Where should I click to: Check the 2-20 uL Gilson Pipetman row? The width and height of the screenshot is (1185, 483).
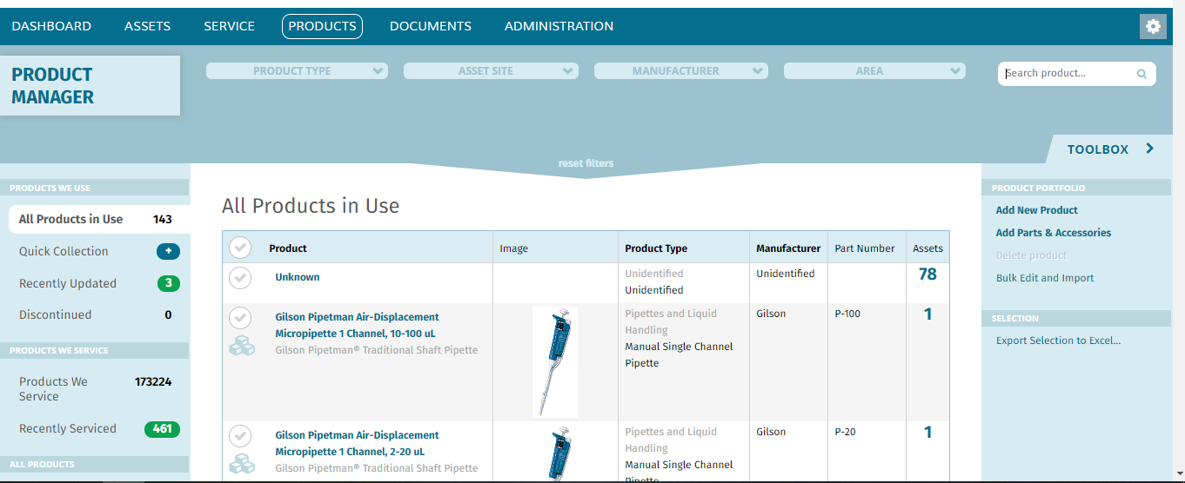click(x=240, y=436)
